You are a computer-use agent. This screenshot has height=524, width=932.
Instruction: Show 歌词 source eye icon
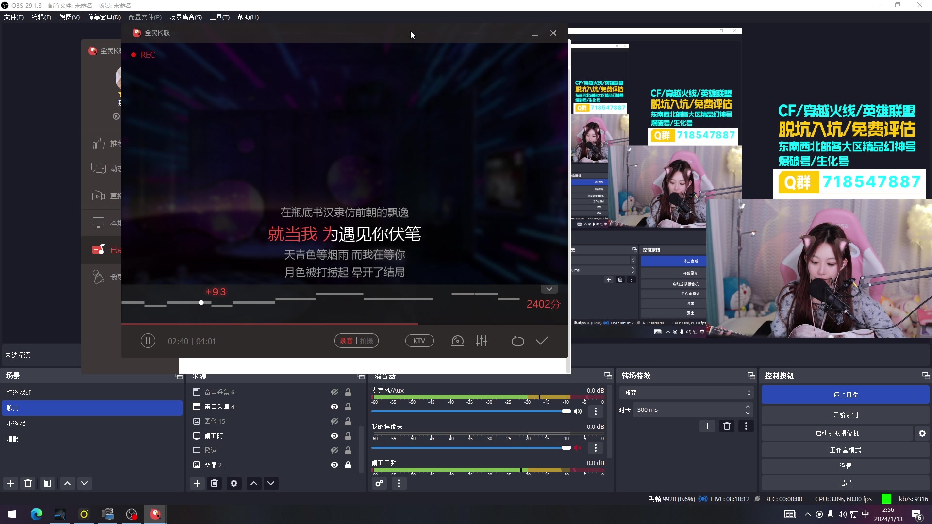click(x=334, y=450)
